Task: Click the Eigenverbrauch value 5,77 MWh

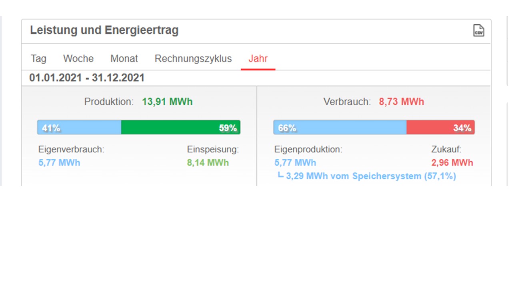Action: pyautogui.click(x=59, y=163)
